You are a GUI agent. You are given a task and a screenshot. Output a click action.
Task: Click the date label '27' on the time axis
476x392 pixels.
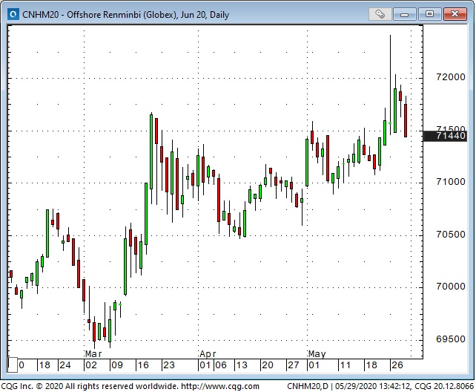(x=294, y=365)
